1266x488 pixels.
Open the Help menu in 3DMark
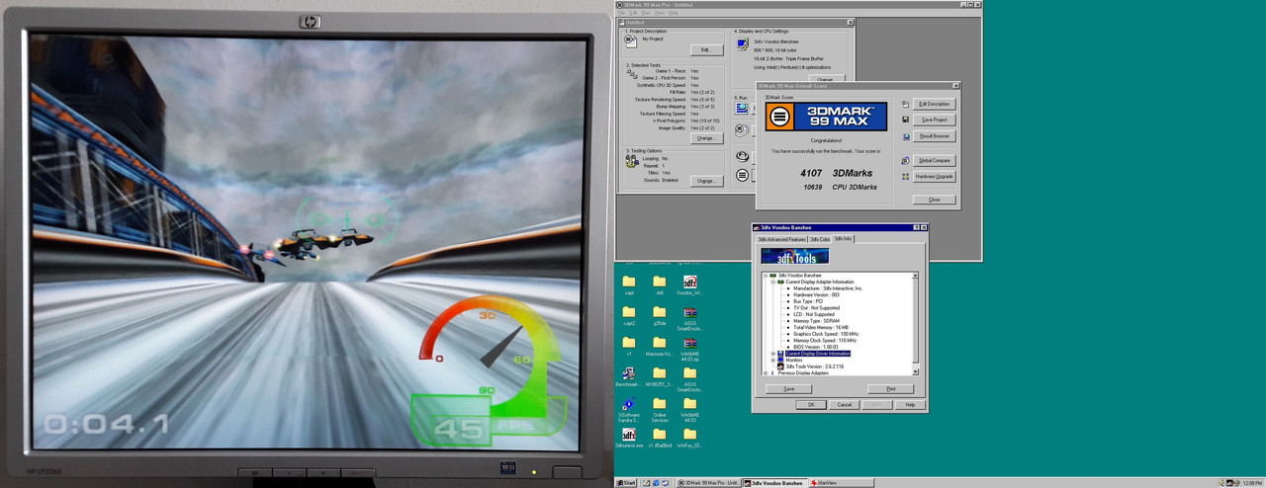point(674,13)
